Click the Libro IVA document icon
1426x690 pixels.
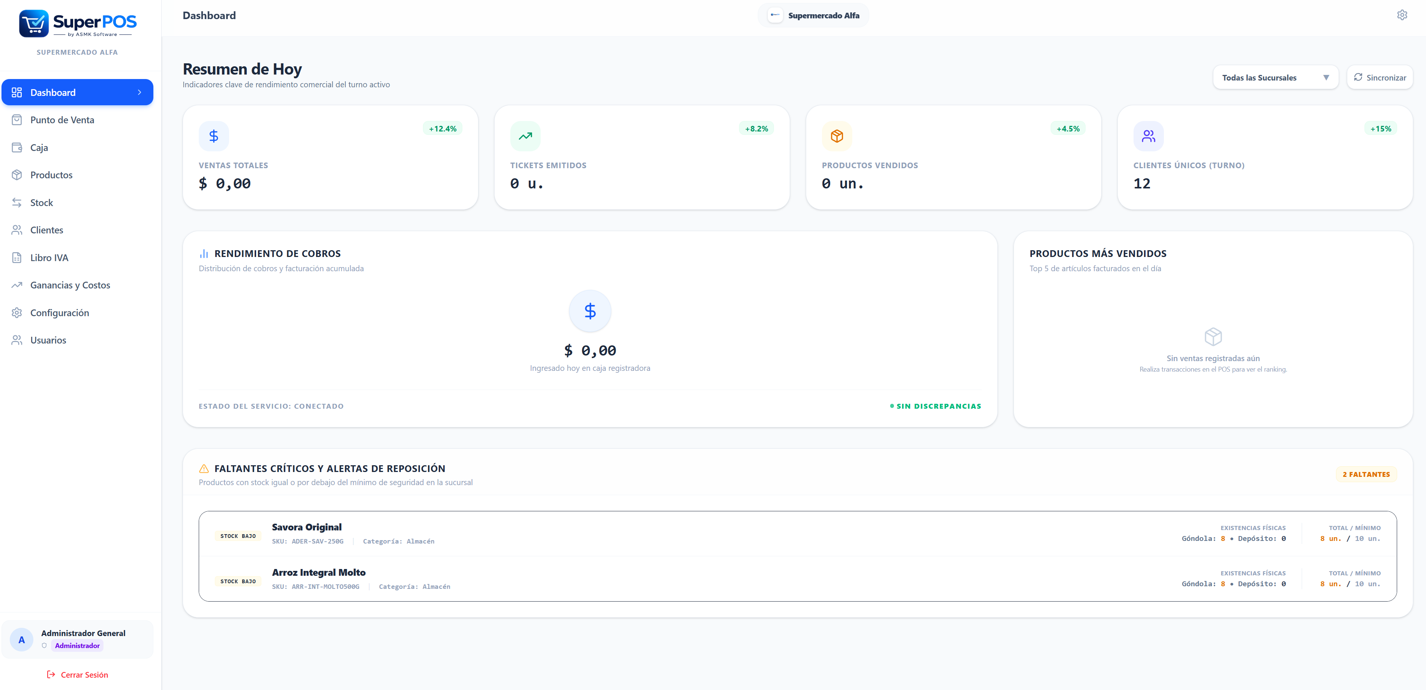[16, 258]
